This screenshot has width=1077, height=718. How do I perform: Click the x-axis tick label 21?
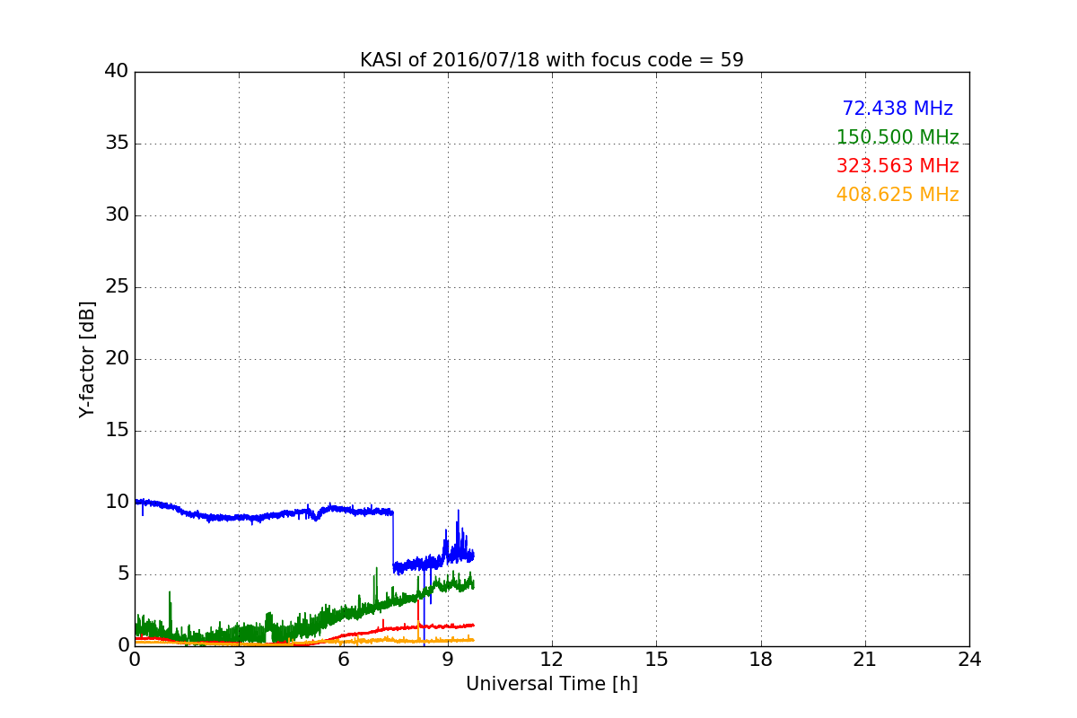coord(864,660)
